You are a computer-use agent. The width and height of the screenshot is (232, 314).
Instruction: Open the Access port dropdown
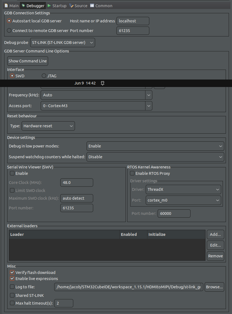(148, 105)
